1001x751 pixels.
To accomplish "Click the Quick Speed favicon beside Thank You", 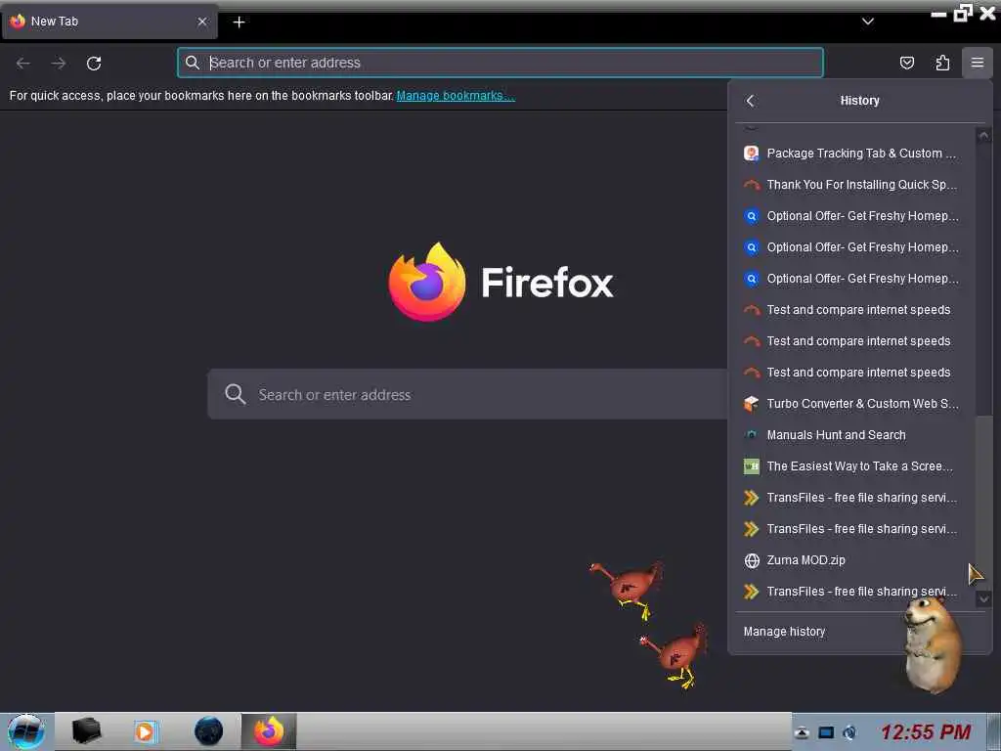I will [752, 185].
